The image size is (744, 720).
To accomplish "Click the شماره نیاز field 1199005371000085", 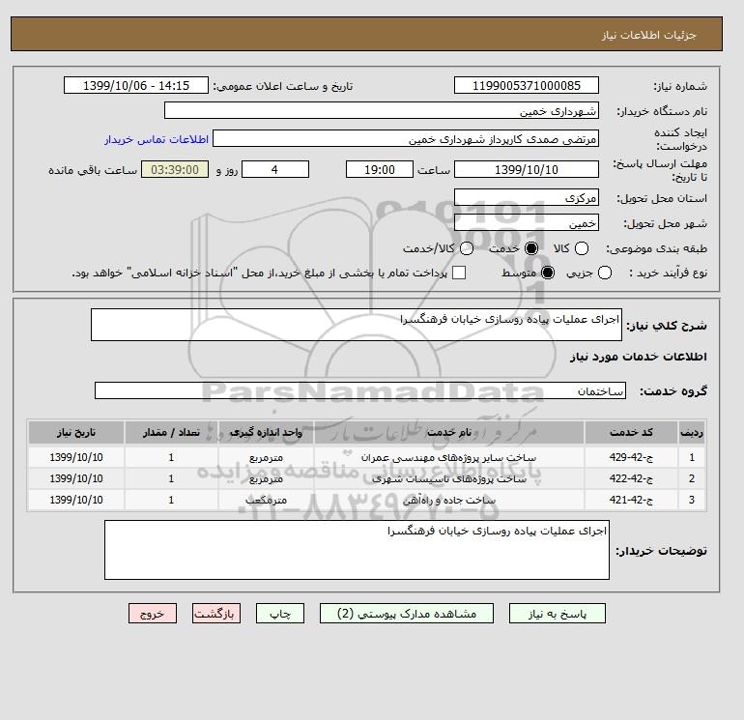I will 527,85.
